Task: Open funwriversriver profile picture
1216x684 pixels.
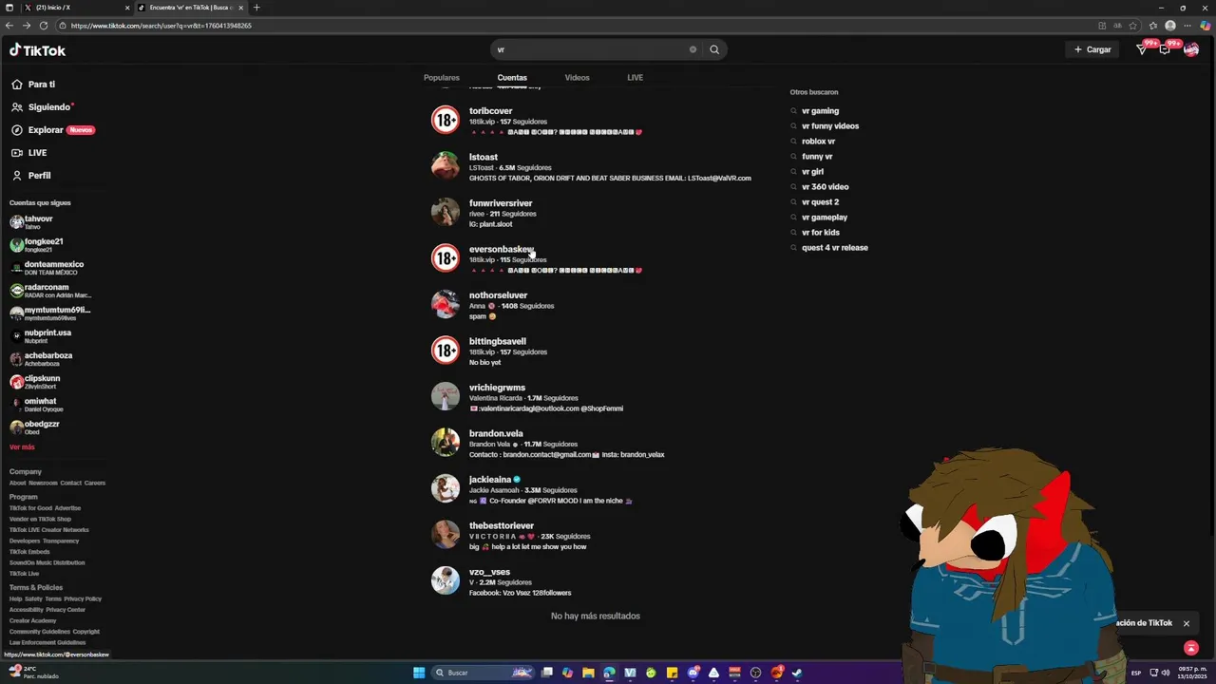Action: click(446, 212)
